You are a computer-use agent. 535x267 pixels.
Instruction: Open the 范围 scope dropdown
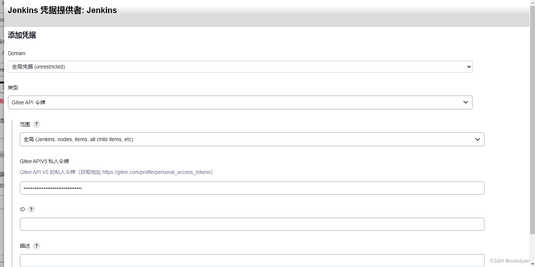click(252, 139)
